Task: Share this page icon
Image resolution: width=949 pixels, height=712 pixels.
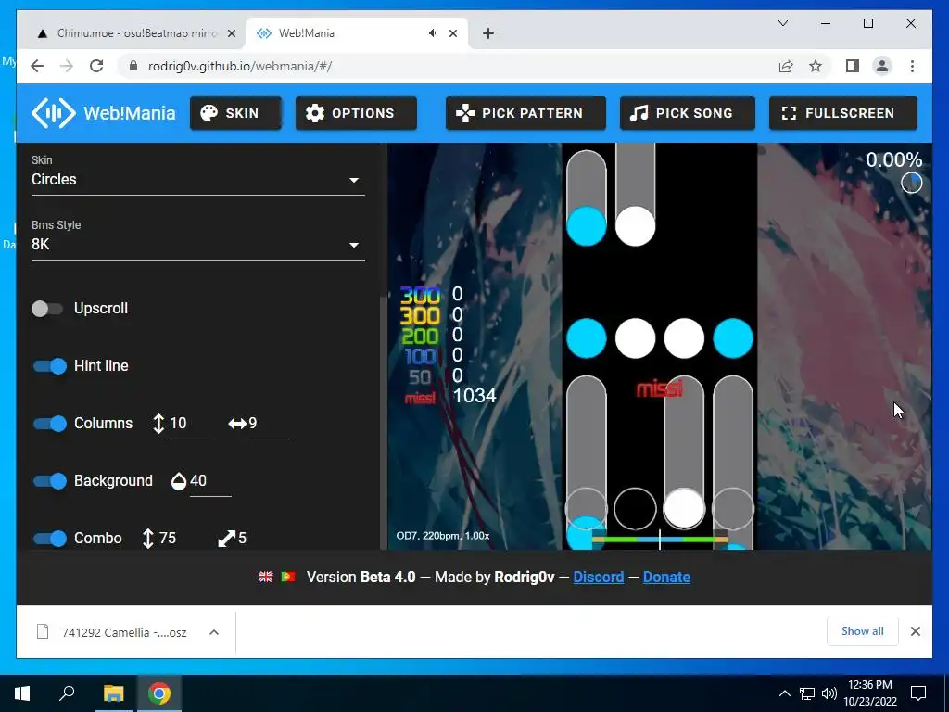Action: [x=786, y=66]
